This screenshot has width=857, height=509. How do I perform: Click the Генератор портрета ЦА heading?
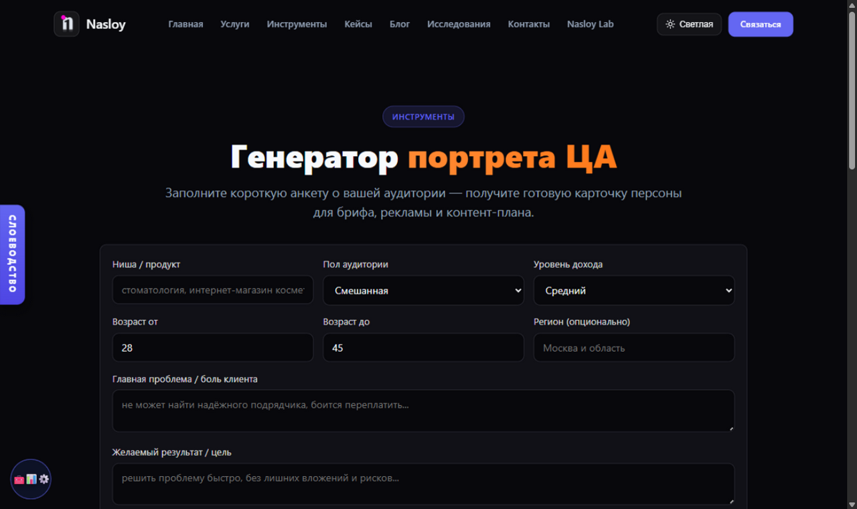point(423,157)
